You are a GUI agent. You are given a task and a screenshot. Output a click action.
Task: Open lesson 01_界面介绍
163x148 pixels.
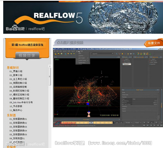16,71
